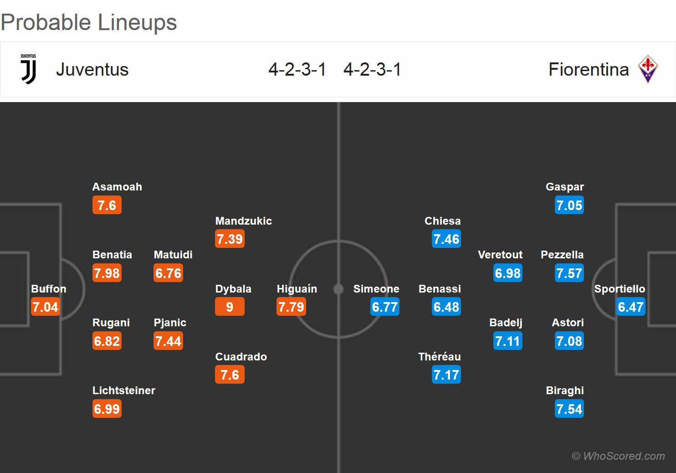Click the Juventus 4-2-3-1 formation text

point(297,70)
